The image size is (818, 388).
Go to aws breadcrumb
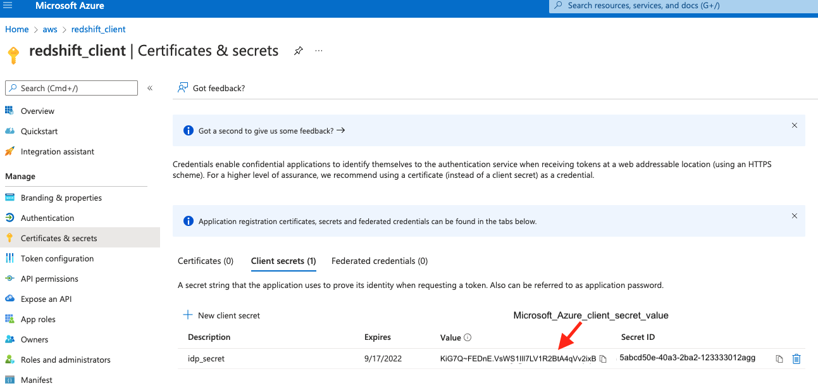50,29
